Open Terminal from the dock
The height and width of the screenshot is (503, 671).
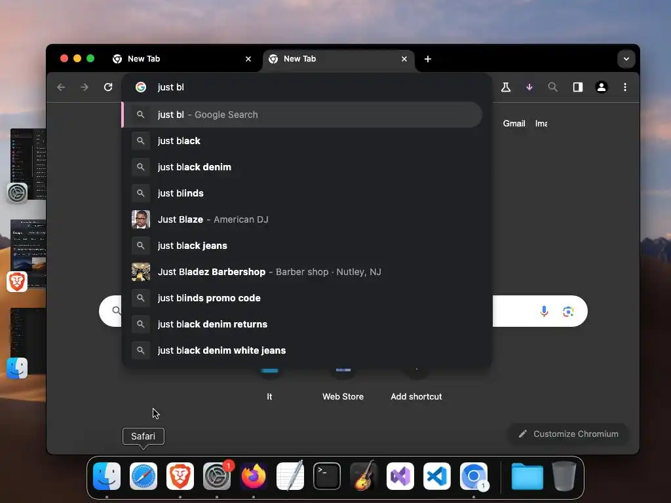pos(327,476)
